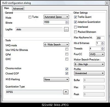Screen dimensions: 110x107
Task: Browse for Logfile with the ellipsis button
Action: tap(66, 29)
